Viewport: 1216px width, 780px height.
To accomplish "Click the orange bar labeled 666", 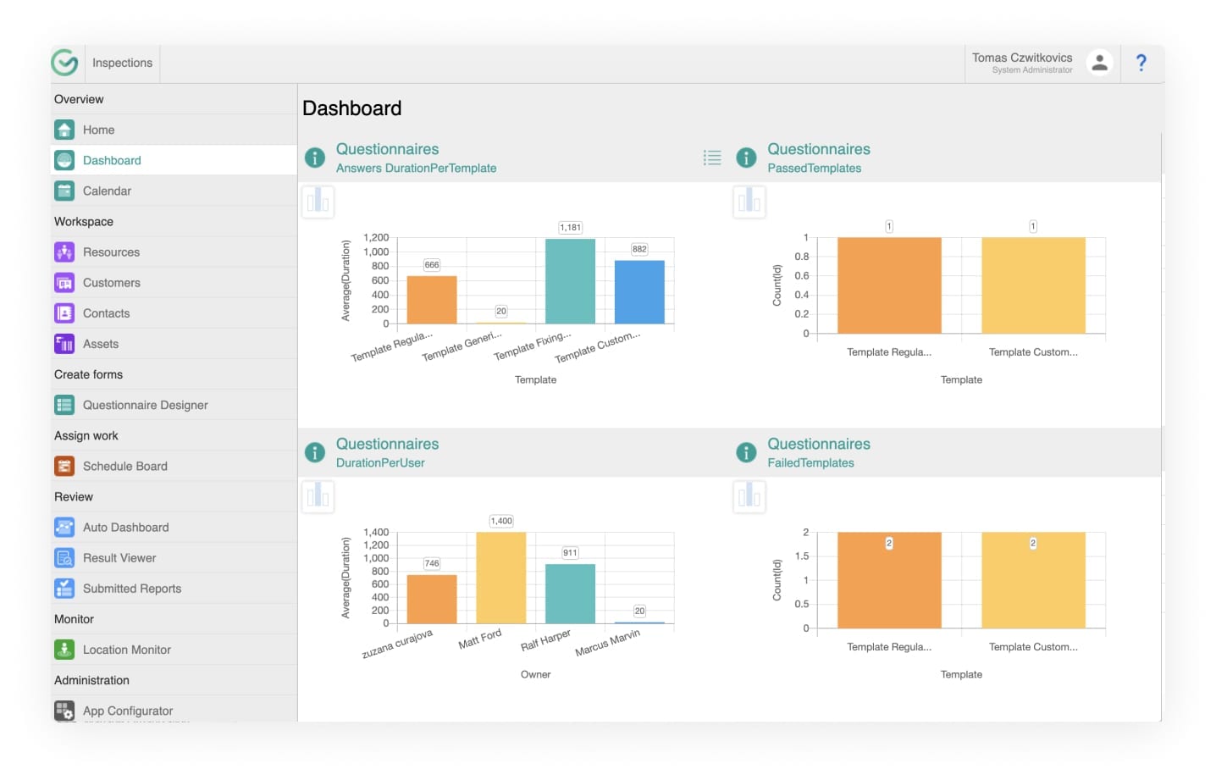I will [432, 300].
